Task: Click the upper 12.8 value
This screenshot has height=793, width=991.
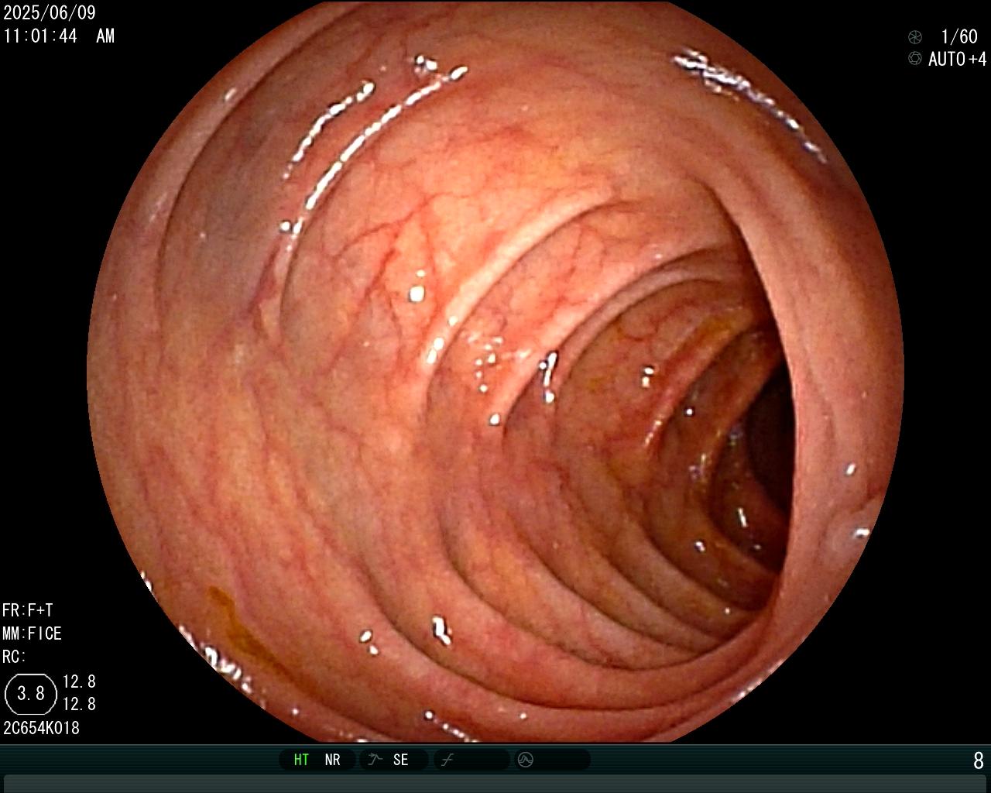Action: coord(79,681)
